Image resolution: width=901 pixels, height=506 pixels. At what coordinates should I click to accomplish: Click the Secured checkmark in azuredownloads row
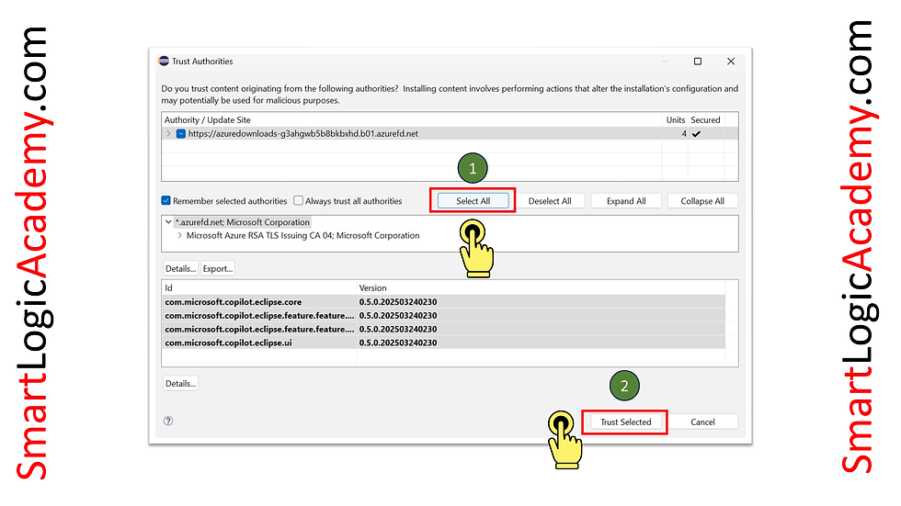697,134
